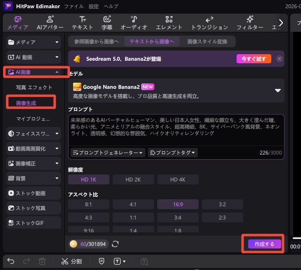Click the HitPaw Edimakor logo icon

coord(8,6)
